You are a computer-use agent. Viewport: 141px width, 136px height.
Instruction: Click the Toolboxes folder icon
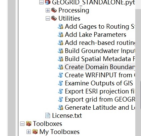pos(29,124)
